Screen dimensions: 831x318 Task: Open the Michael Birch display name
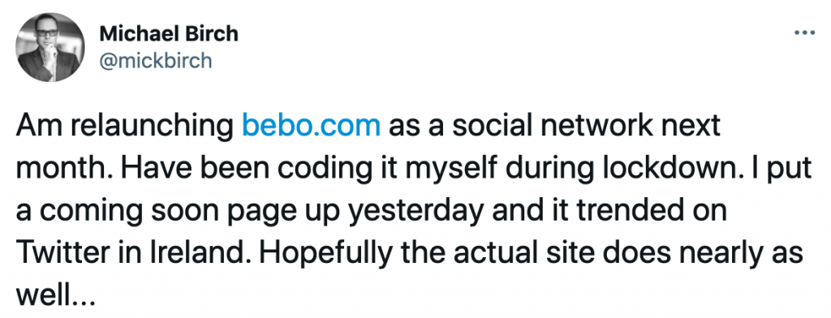[169, 34]
